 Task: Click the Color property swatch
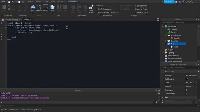pos(187,83)
